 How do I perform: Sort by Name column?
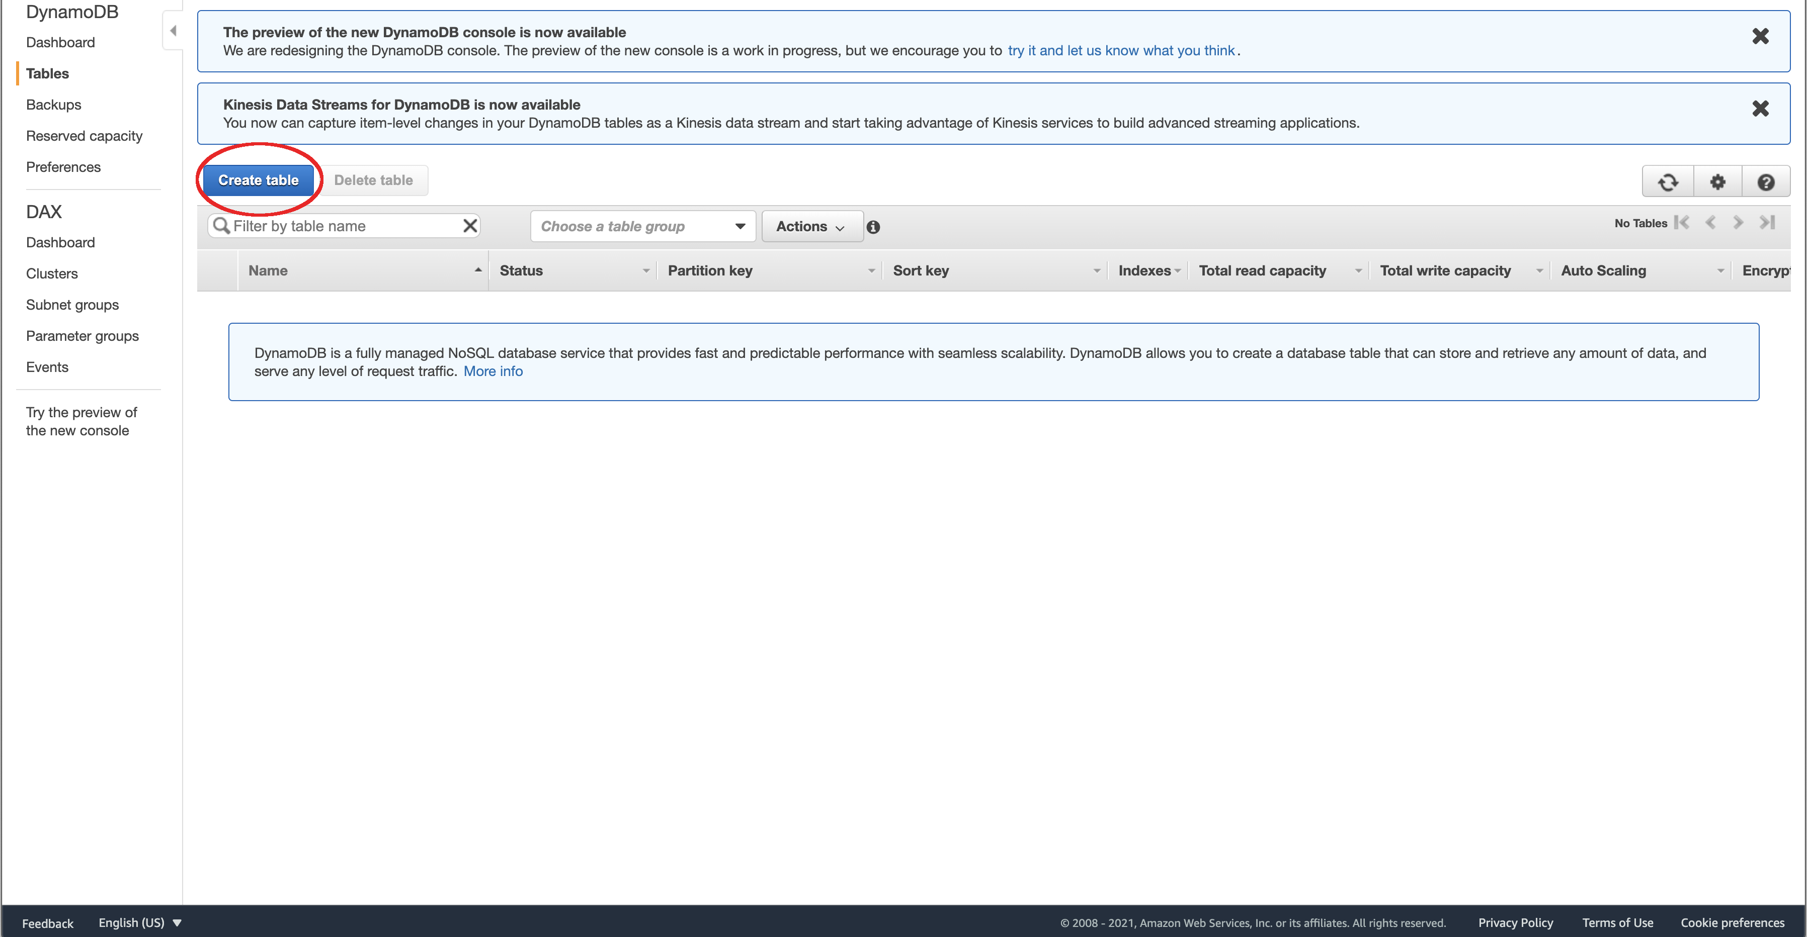pos(363,270)
